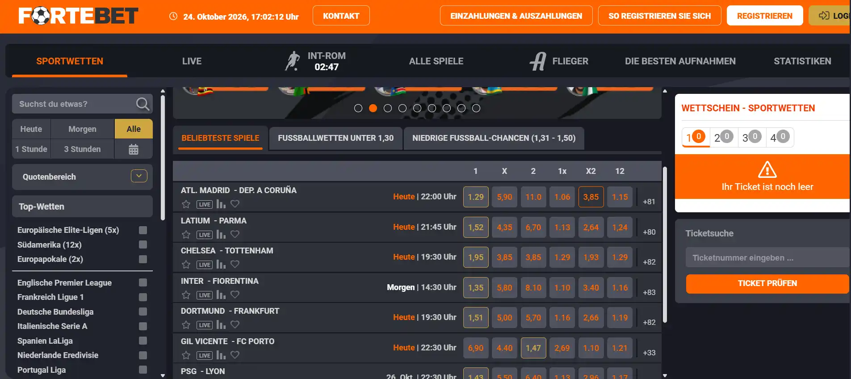Screen dimensions: 851x379
Task: Show +80 more bets for Latium - Parma
Action: coord(649,232)
